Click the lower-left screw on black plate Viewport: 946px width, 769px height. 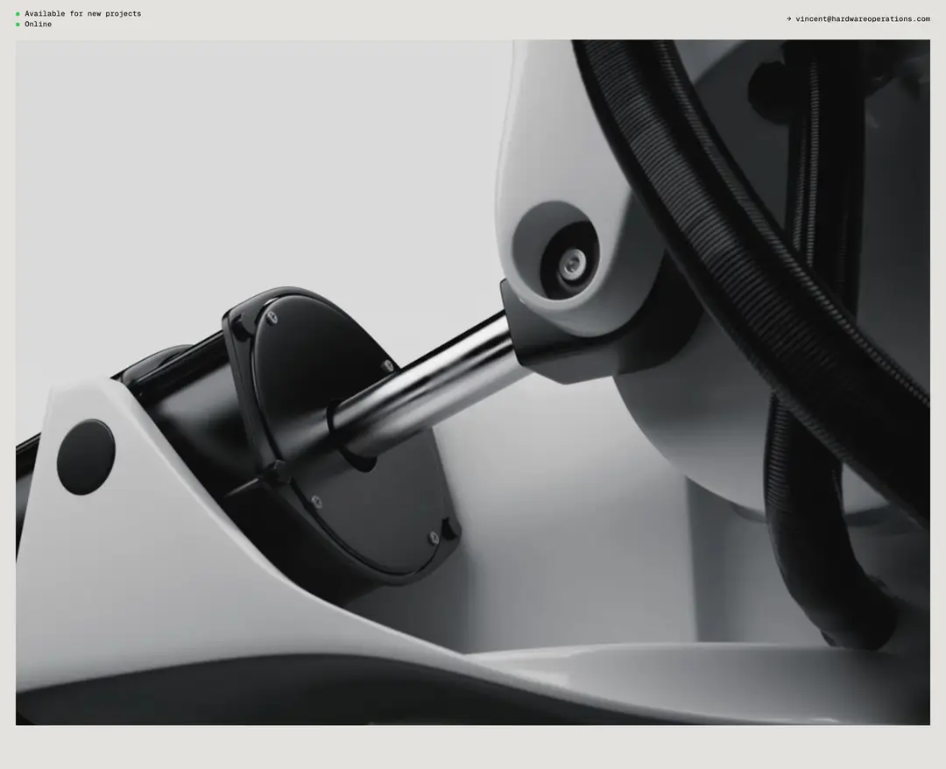point(315,502)
